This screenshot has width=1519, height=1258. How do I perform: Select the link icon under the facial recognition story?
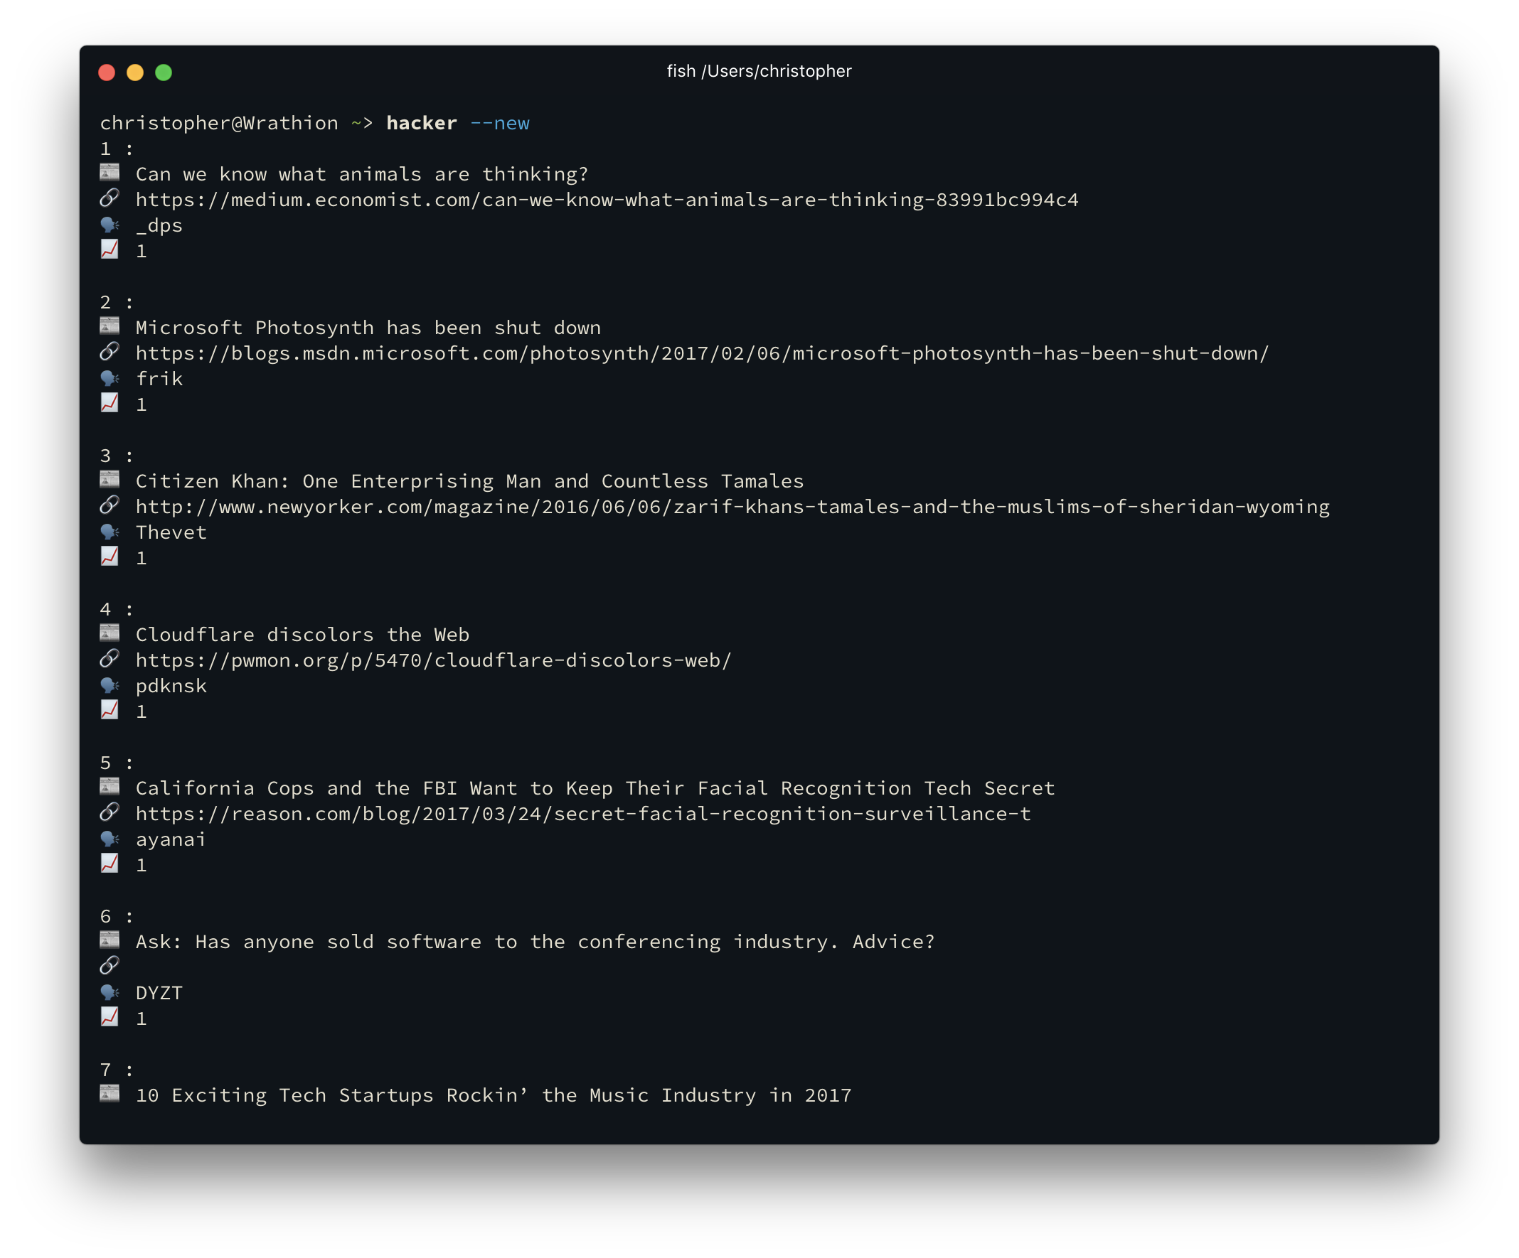[x=110, y=813]
